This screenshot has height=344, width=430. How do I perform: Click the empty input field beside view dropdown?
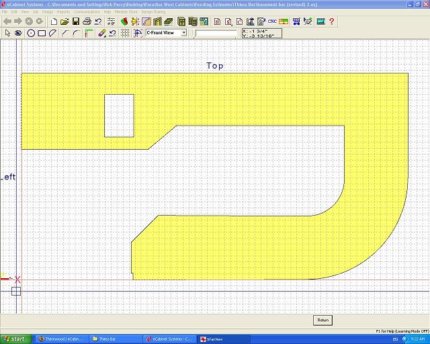(x=216, y=33)
